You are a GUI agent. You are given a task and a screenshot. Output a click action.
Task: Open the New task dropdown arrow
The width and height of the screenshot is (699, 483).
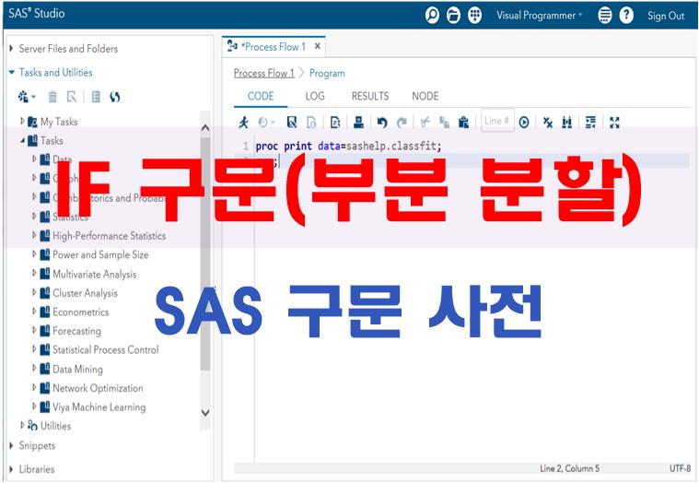click(x=34, y=97)
